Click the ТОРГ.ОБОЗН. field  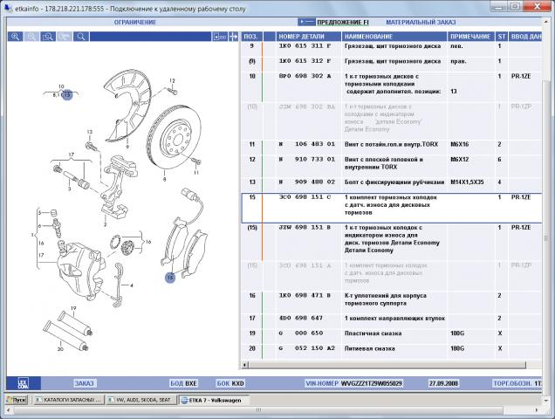tap(517, 383)
